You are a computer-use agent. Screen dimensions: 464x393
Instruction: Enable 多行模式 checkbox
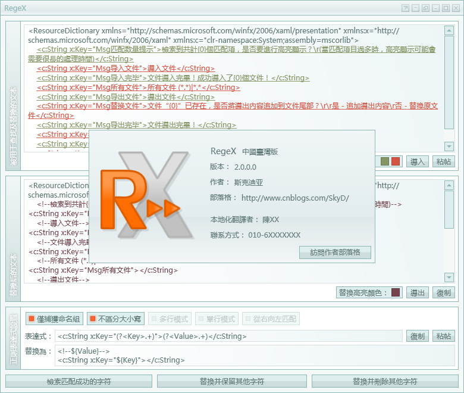(170, 319)
